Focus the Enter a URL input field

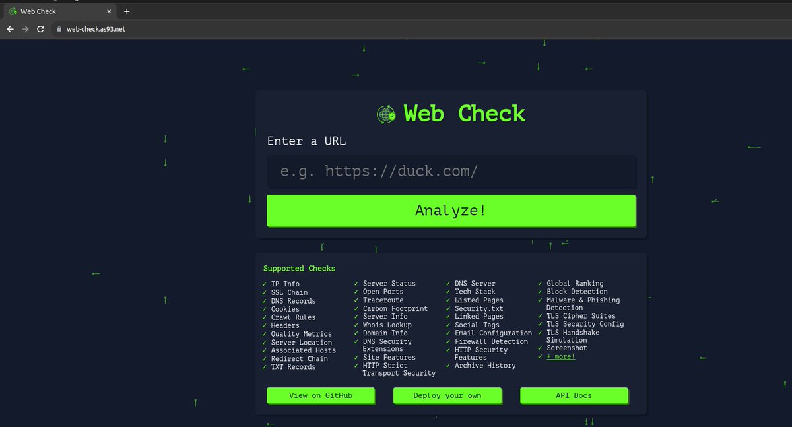[x=451, y=172]
